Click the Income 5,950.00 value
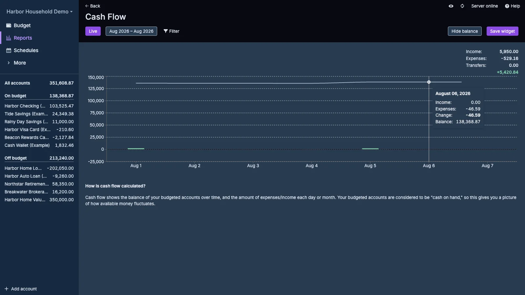The image size is (525, 295). tap(509, 51)
